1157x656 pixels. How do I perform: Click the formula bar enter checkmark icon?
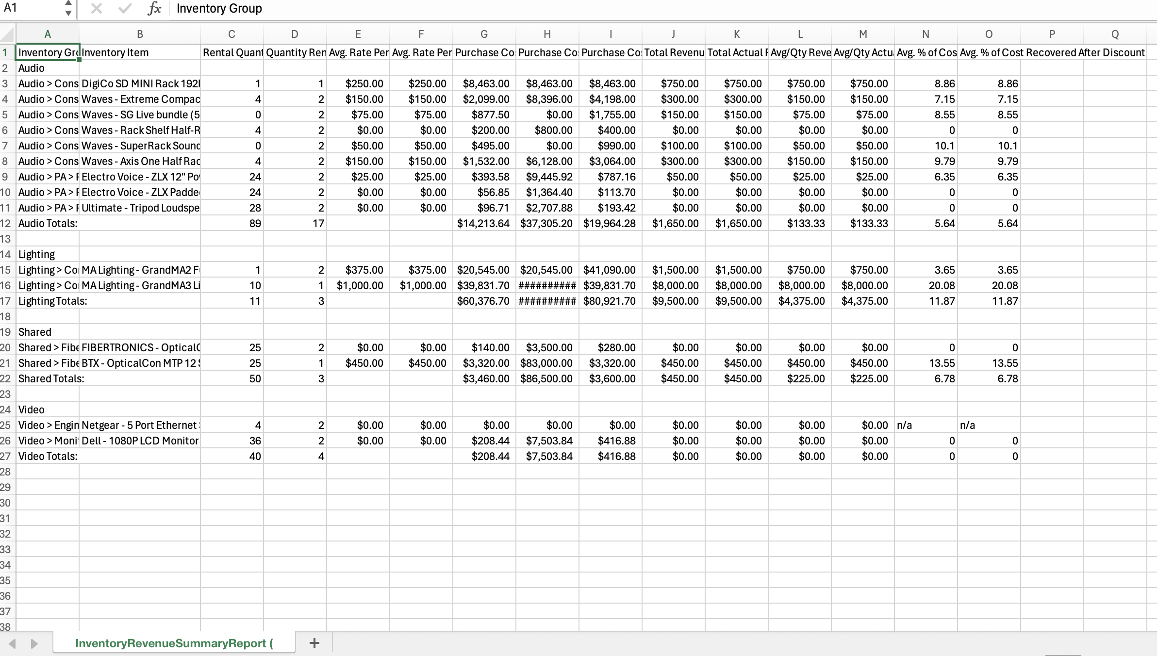125,8
